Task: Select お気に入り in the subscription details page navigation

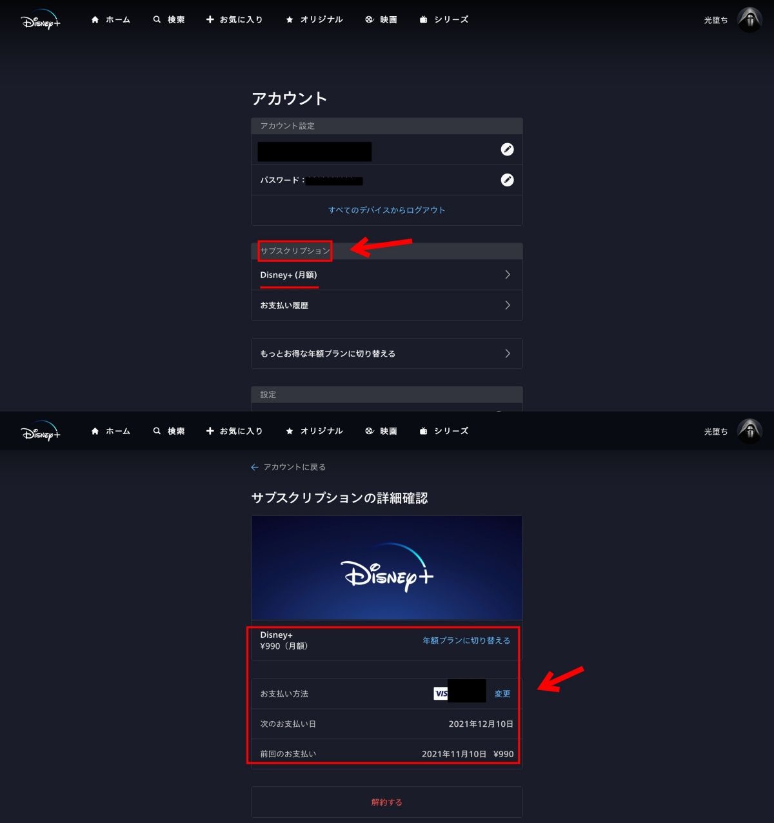Action: coord(234,431)
